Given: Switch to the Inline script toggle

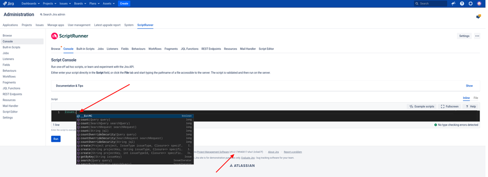Looking at the screenshot, I should coord(466,98).
